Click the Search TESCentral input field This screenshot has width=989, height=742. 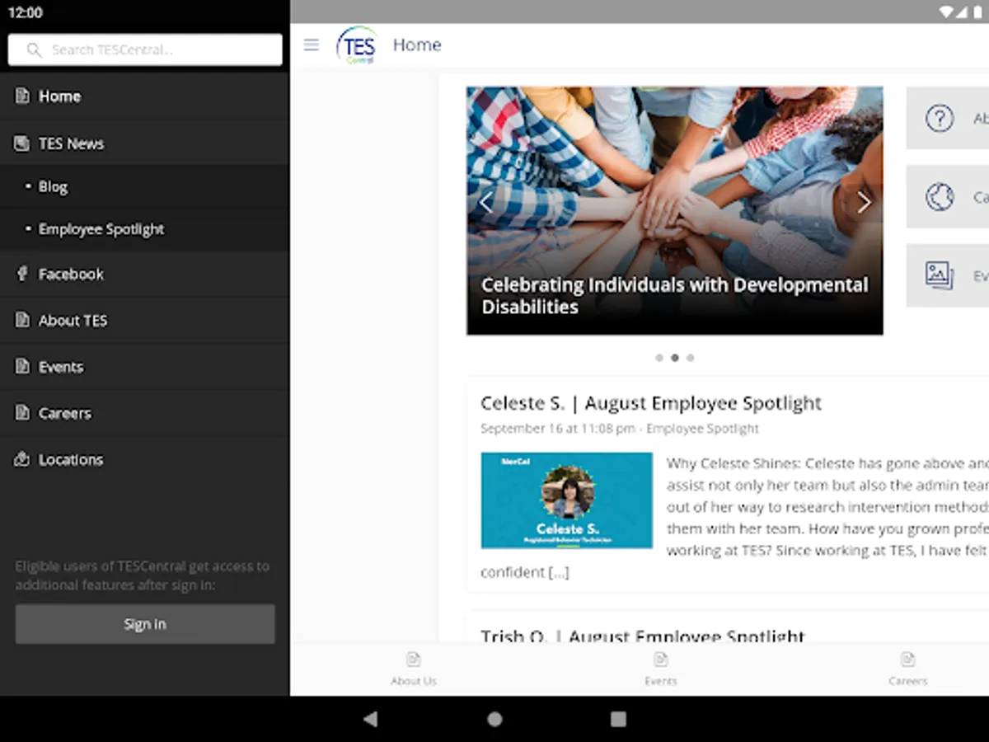[145, 49]
